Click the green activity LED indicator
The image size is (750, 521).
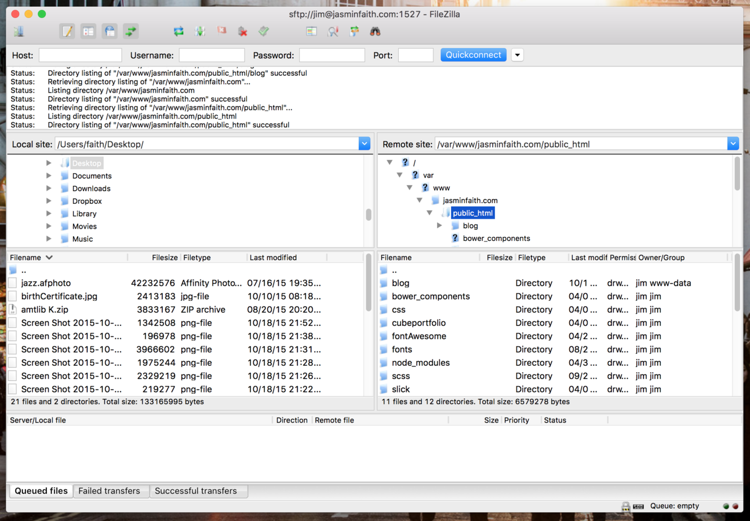726,506
